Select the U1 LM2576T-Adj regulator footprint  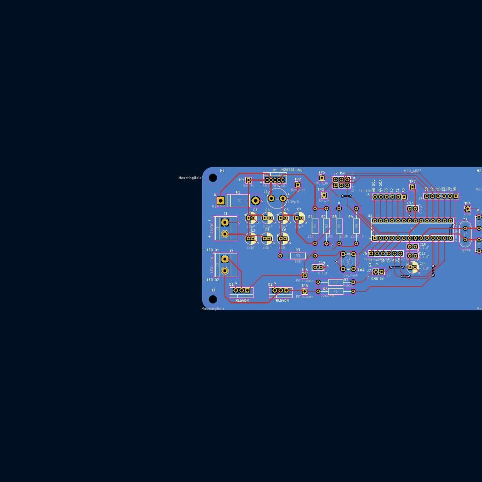coord(275,178)
